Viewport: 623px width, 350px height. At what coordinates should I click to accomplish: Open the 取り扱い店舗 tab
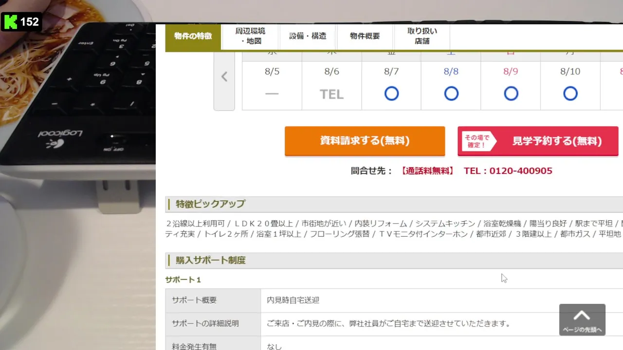tap(422, 36)
